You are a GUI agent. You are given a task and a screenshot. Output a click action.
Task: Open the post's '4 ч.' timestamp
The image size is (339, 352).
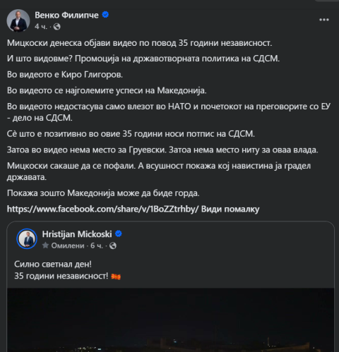(x=41, y=27)
